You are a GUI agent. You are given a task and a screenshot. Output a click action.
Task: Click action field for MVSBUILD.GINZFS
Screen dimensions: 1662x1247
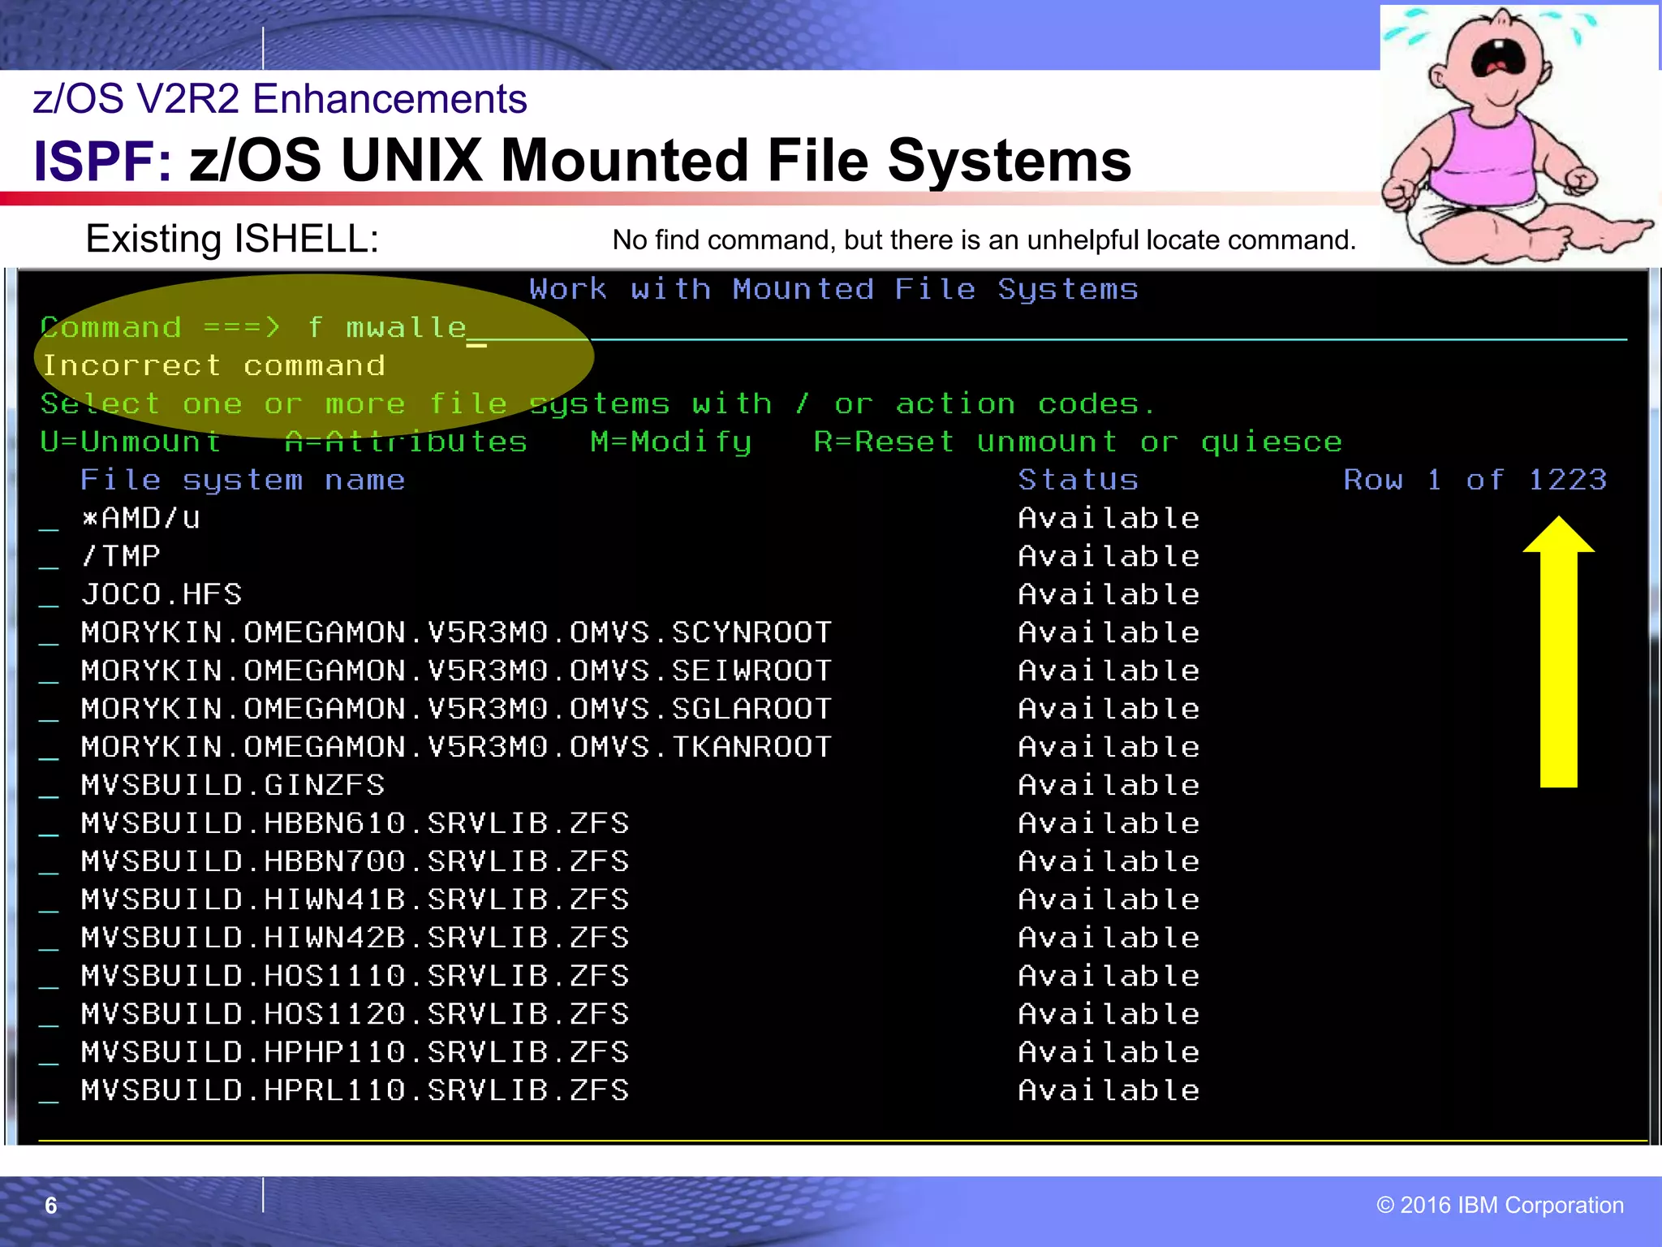(x=50, y=787)
